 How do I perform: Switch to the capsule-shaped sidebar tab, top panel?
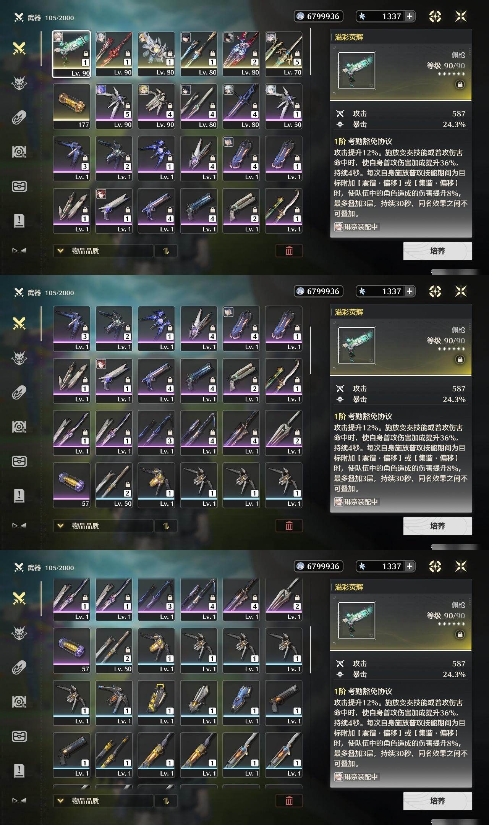coord(19,118)
